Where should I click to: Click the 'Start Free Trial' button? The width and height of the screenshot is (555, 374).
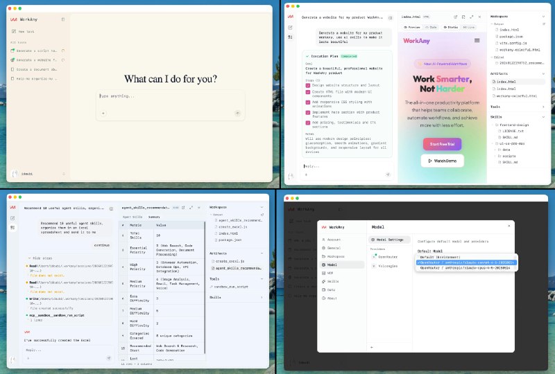pos(442,144)
